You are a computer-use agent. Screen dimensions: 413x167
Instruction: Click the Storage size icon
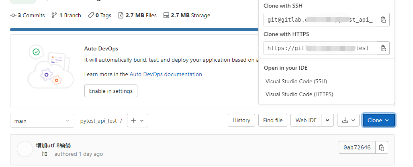166,16
